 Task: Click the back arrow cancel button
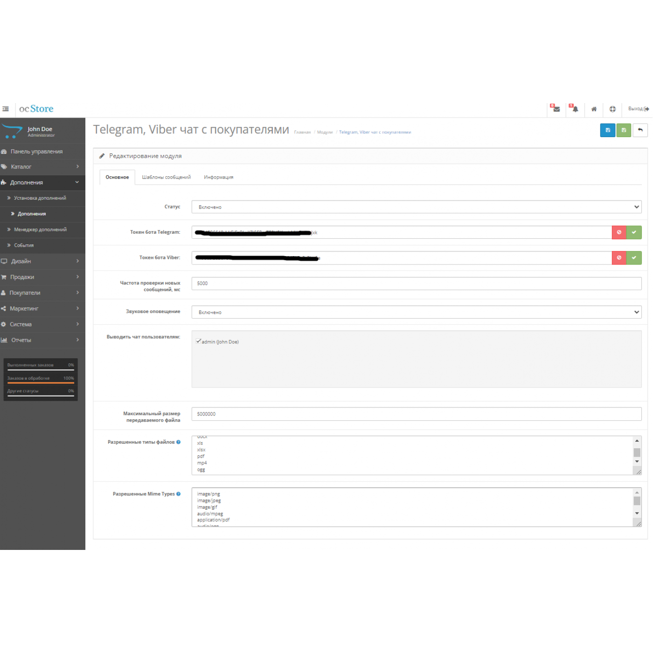point(640,130)
